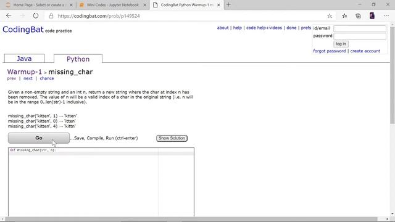Click example missing_char('kitten', 4) line
The image size is (395, 222).
tap(42, 126)
